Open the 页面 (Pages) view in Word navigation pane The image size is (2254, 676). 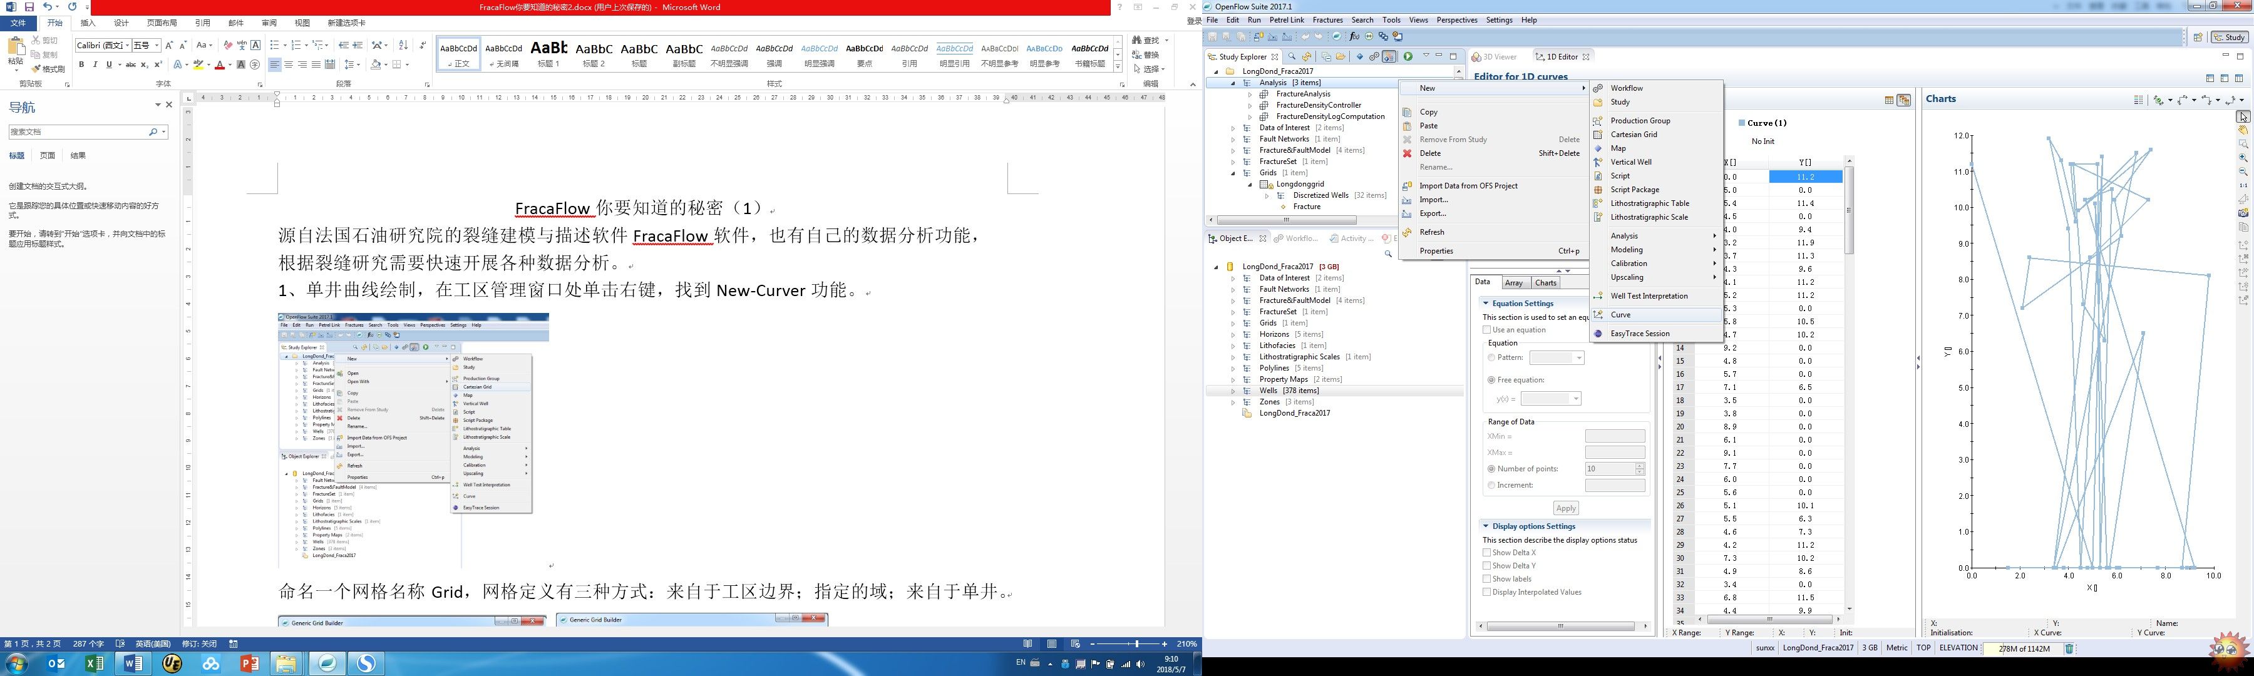click(47, 156)
